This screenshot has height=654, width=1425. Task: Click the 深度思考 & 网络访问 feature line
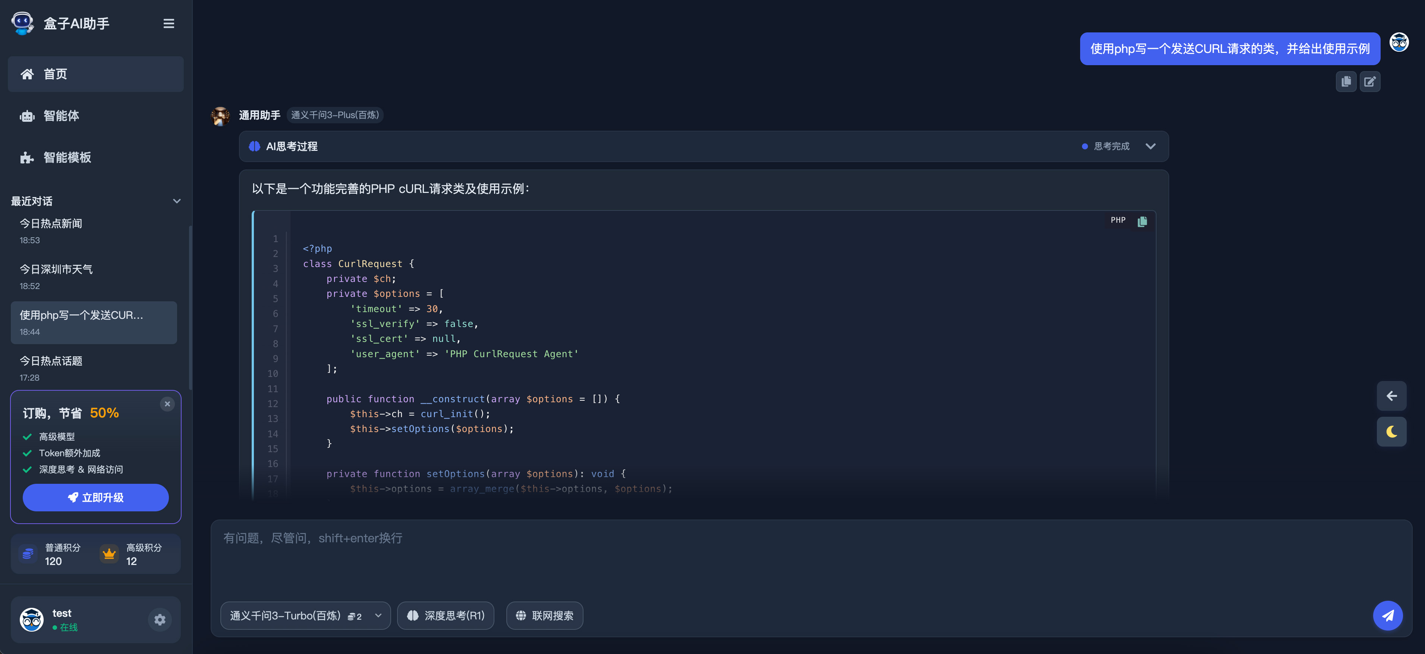(x=81, y=470)
